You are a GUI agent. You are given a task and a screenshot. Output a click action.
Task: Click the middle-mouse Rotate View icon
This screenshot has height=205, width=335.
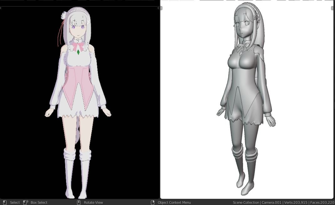(x=79, y=202)
